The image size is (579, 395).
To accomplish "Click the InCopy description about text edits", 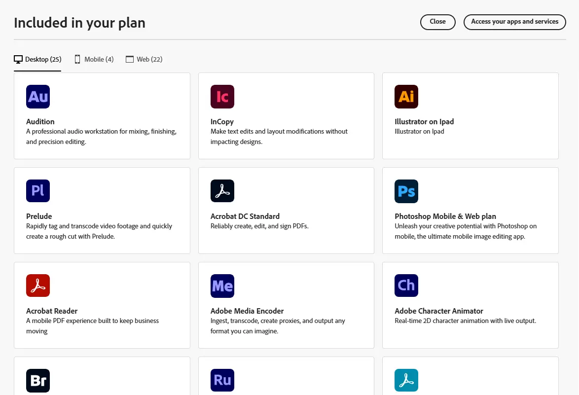I will tap(279, 137).
